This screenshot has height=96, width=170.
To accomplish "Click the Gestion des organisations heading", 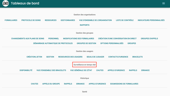I will tap(84, 15).
